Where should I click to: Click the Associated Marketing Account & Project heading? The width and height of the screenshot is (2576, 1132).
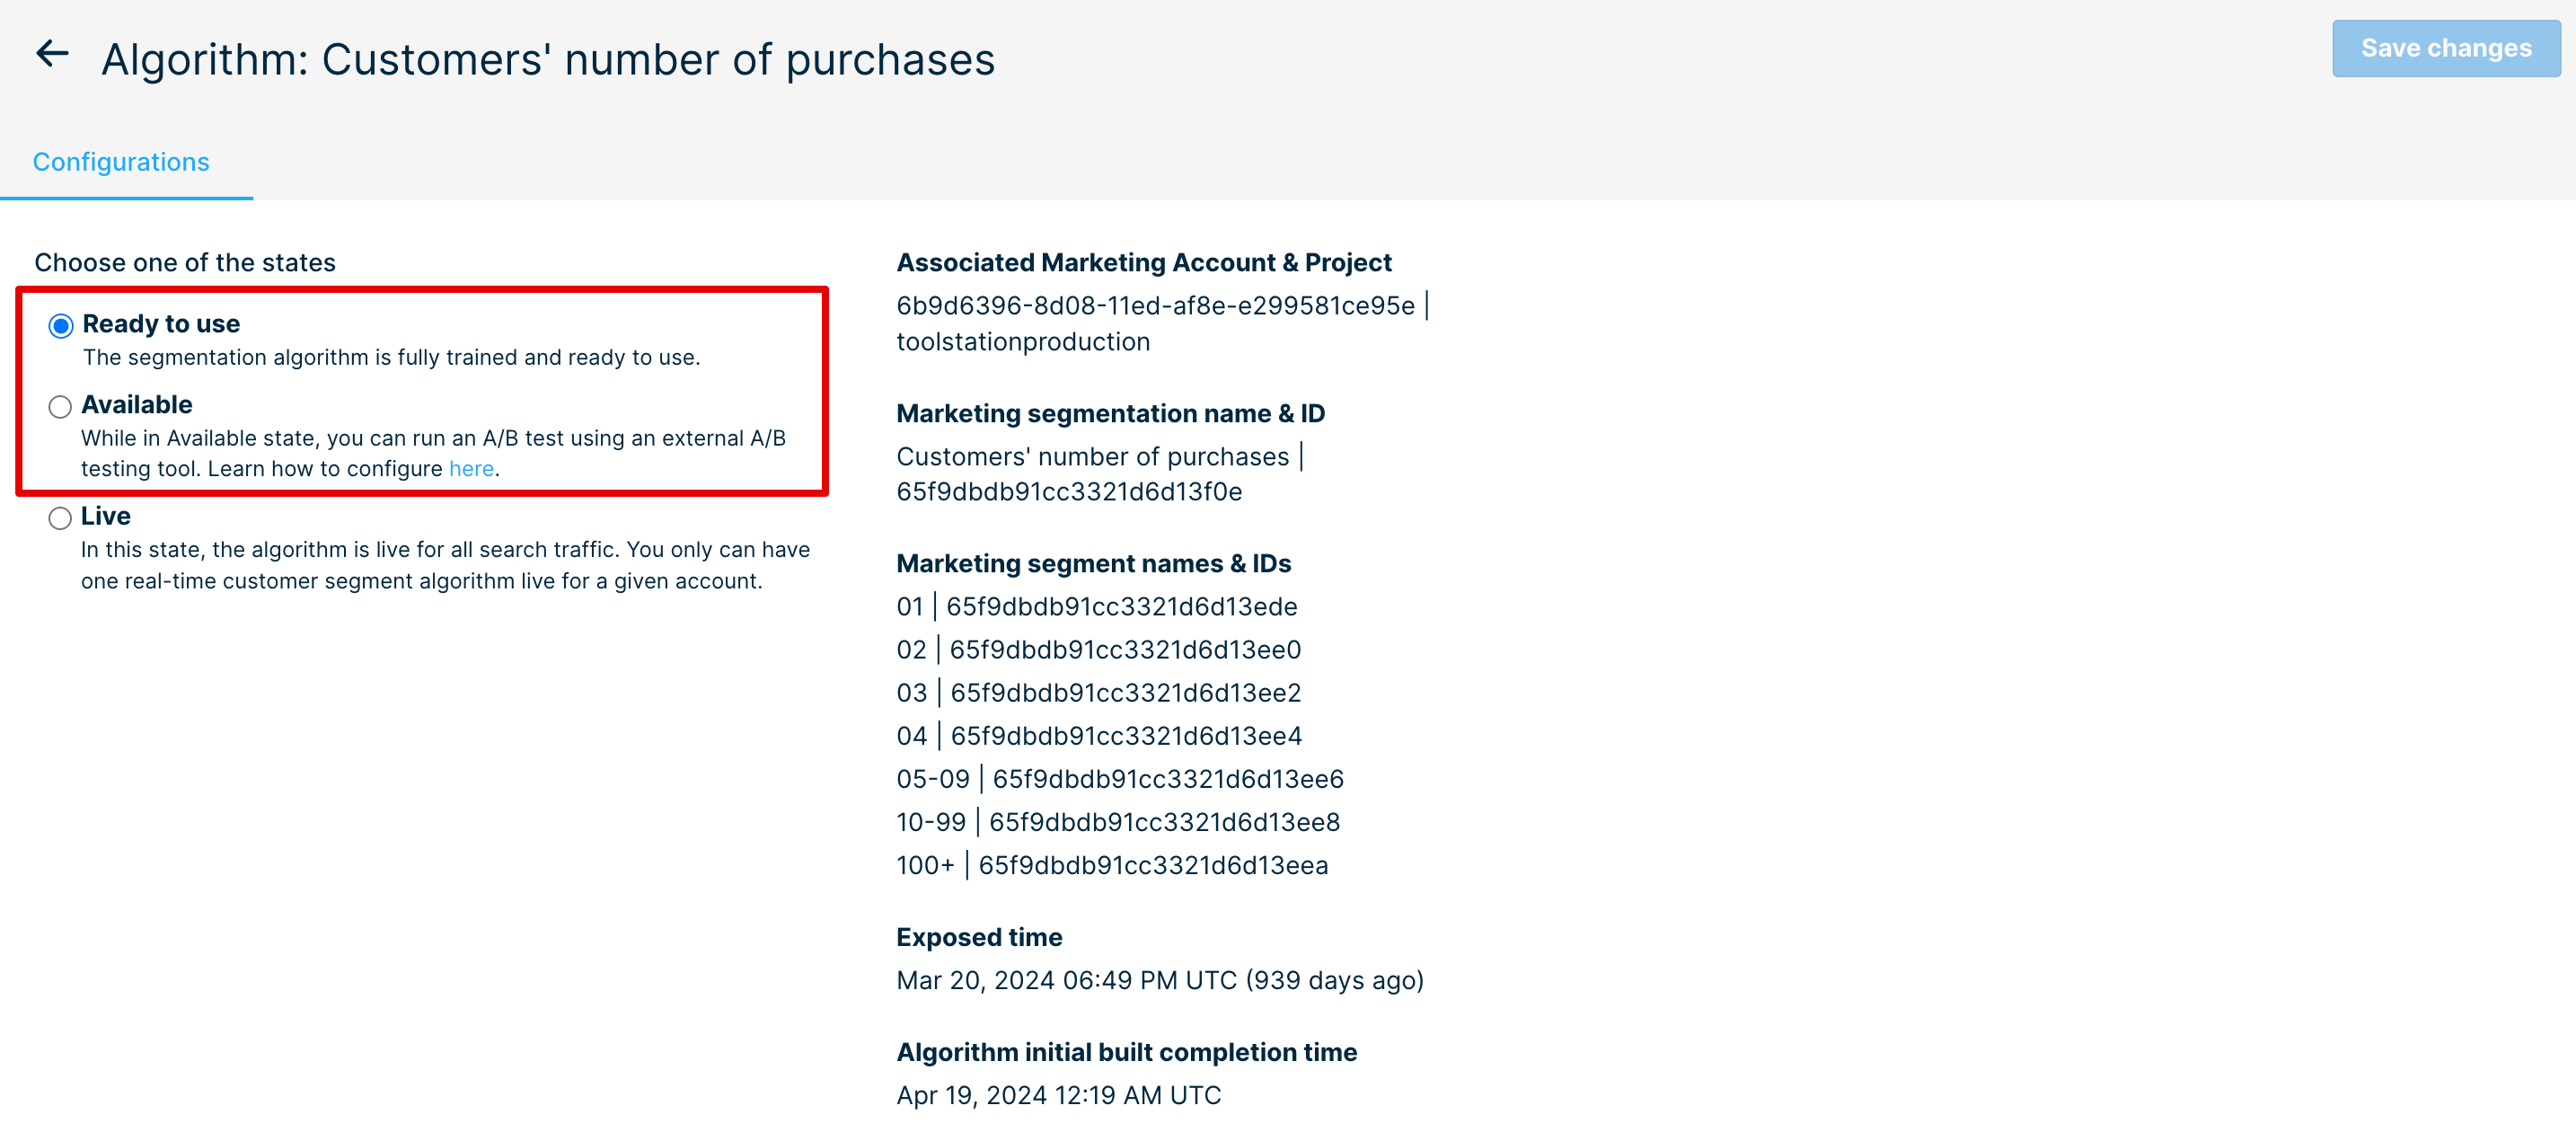(1143, 263)
